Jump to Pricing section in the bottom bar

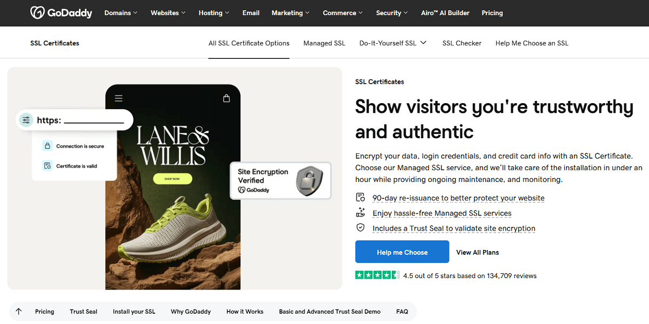tap(44, 312)
